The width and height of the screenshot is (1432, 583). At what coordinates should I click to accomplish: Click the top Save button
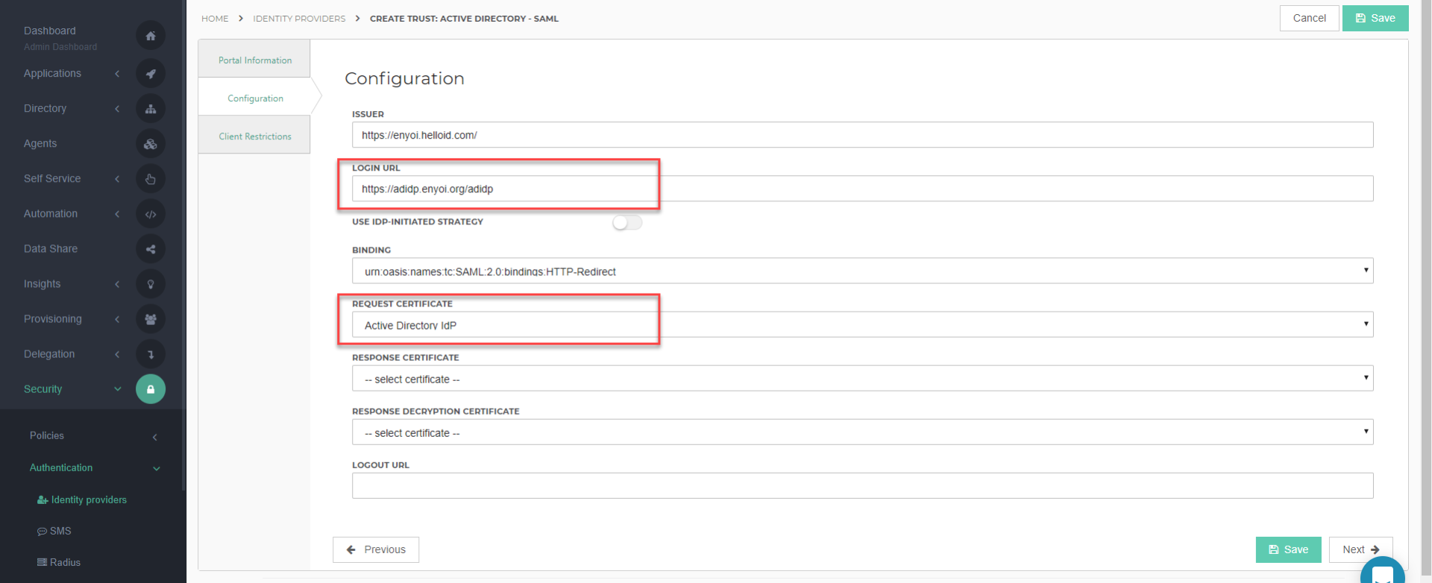pyautogui.click(x=1375, y=18)
